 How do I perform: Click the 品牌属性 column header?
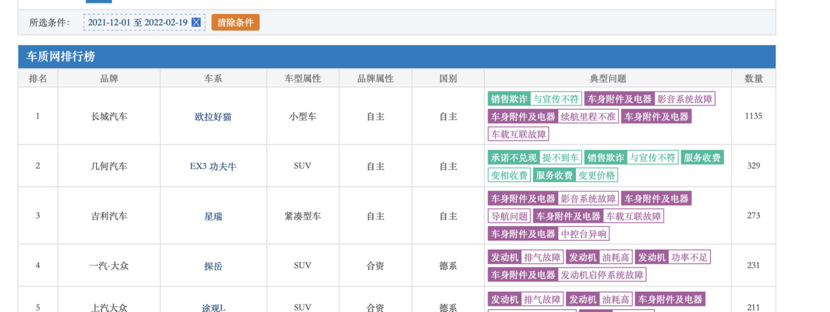pos(375,78)
